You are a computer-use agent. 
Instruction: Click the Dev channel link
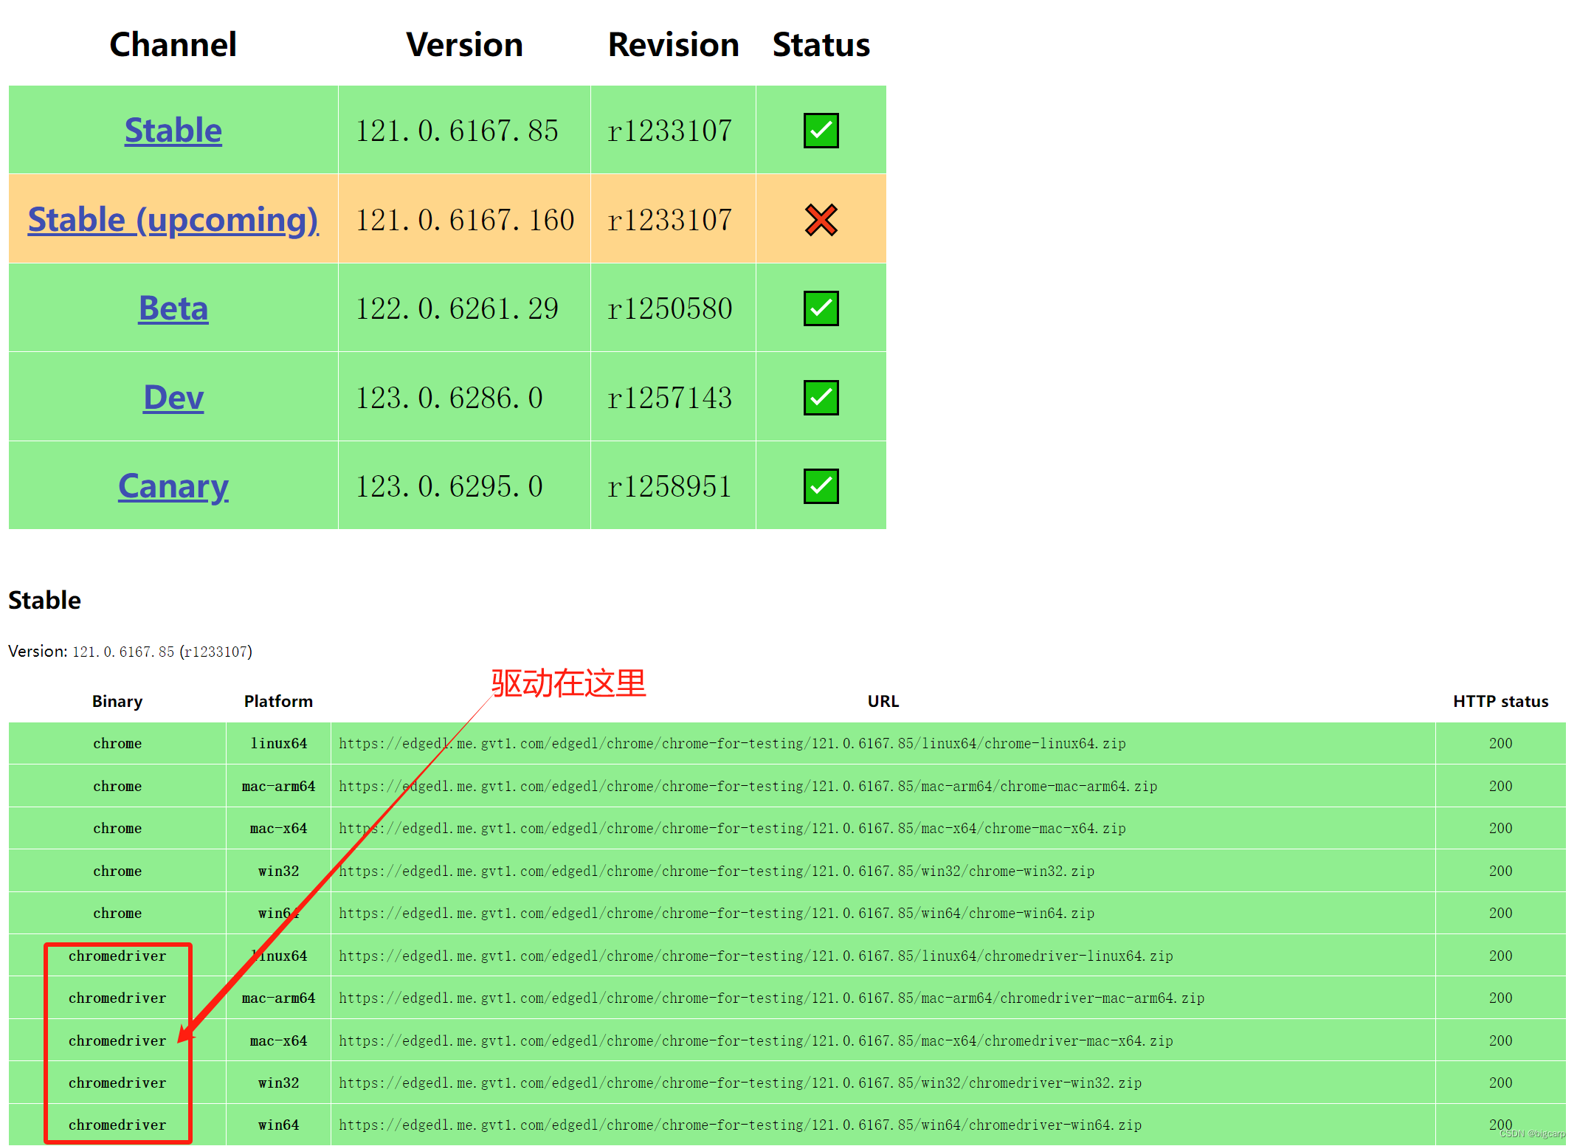point(173,398)
